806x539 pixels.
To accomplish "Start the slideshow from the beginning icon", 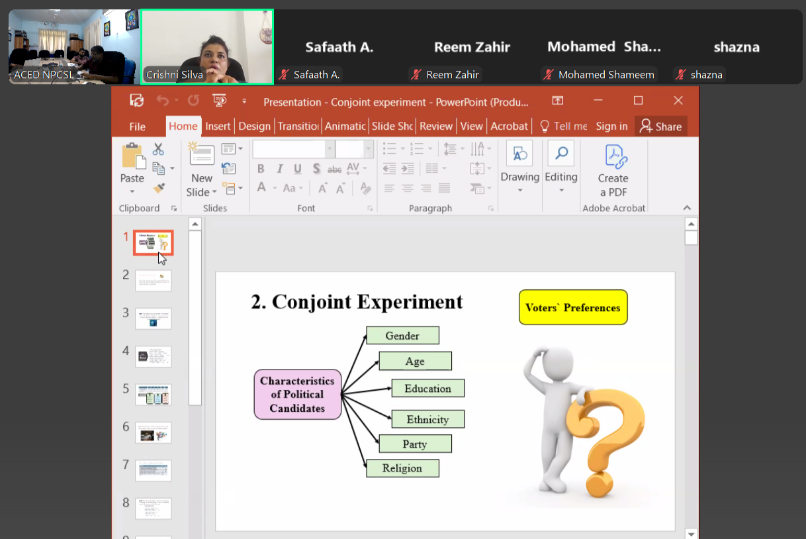I will tap(219, 101).
